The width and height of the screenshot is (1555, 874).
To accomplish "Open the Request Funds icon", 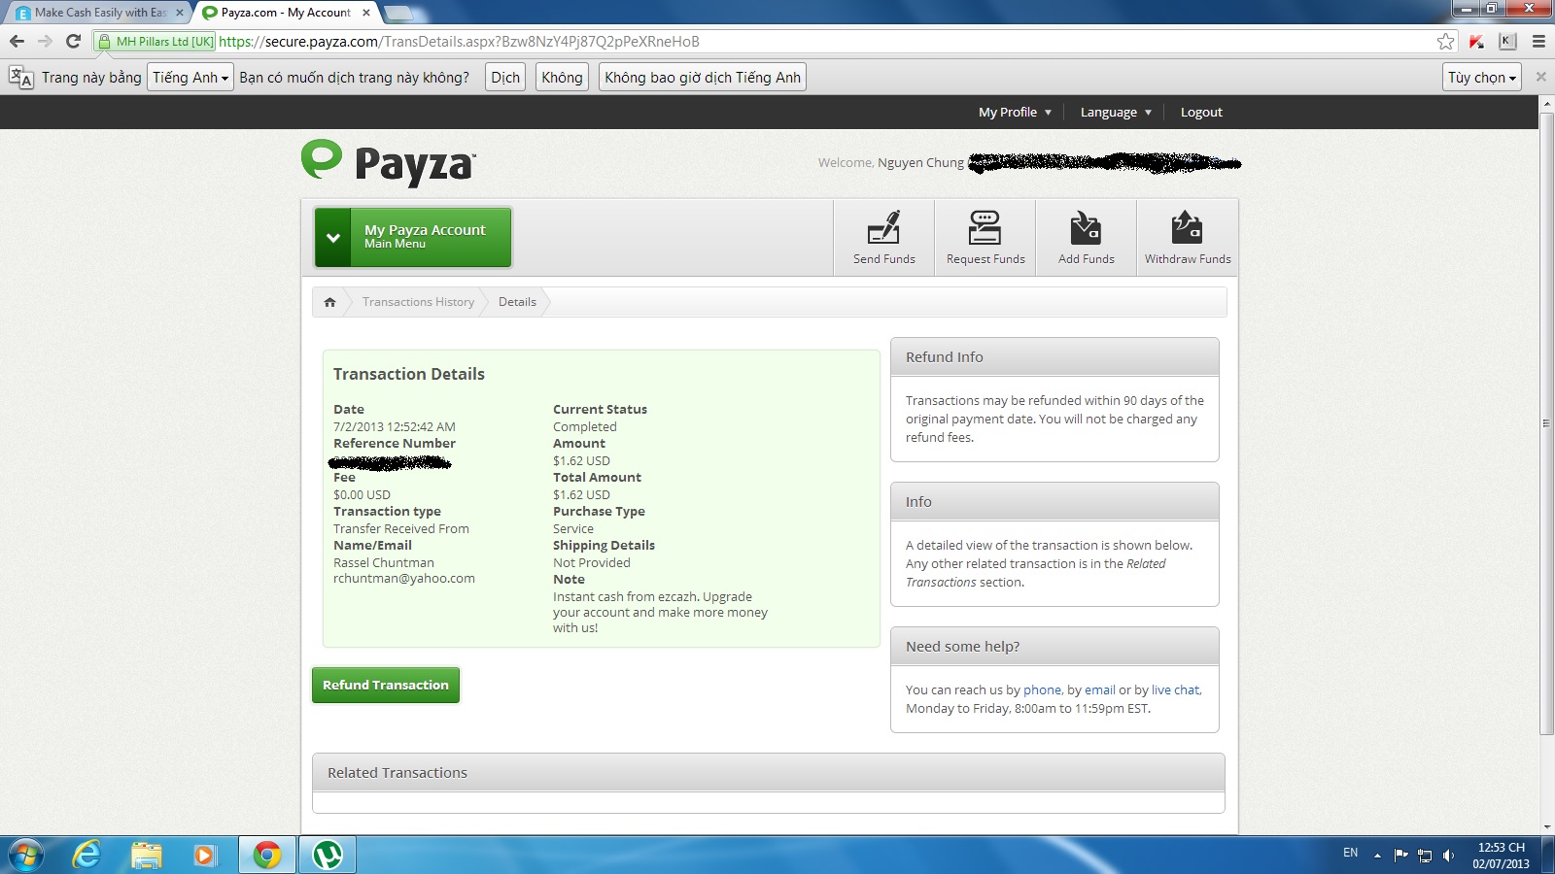I will point(985,238).
